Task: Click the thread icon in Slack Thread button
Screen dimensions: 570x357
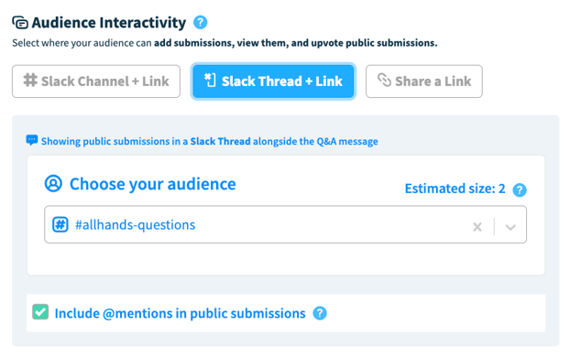Action: tap(210, 81)
